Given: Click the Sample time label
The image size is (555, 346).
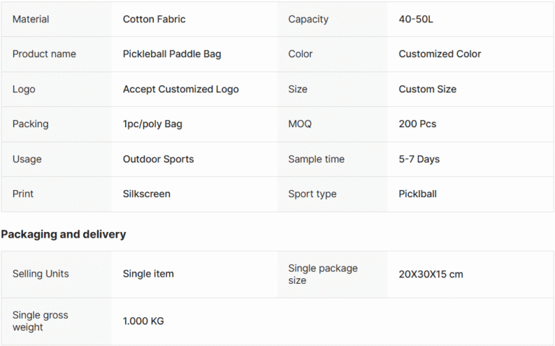Looking at the screenshot, I should [x=316, y=159].
